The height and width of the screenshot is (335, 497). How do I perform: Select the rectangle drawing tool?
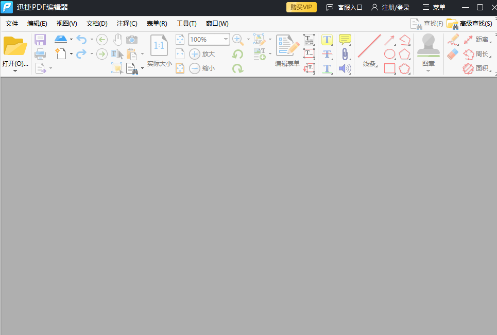tap(390, 68)
